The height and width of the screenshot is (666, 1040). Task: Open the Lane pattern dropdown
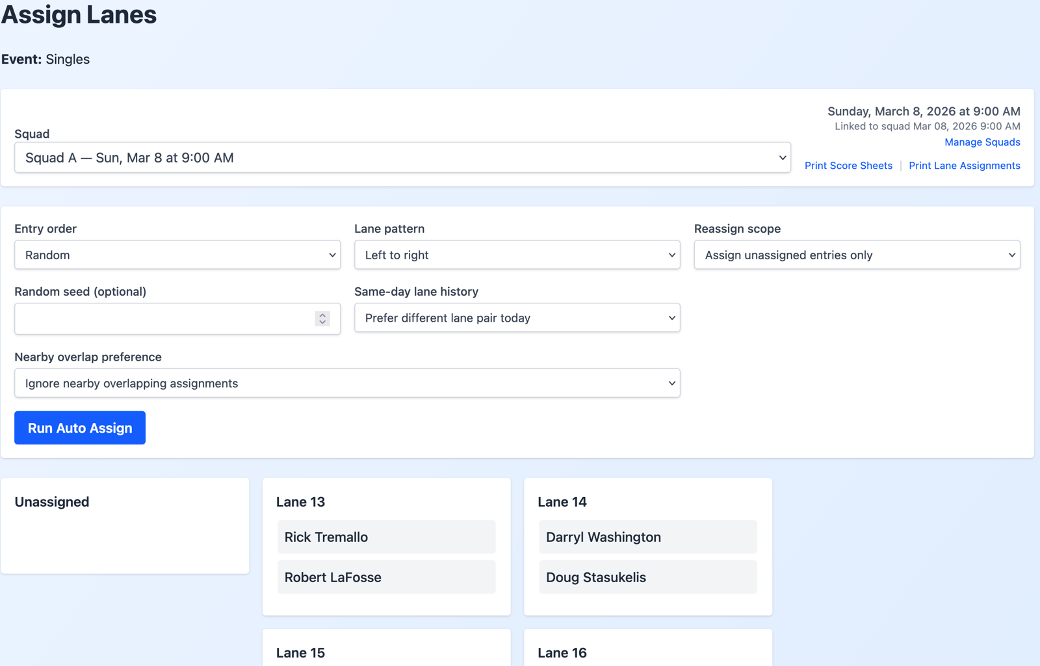click(x=517, y=255)
